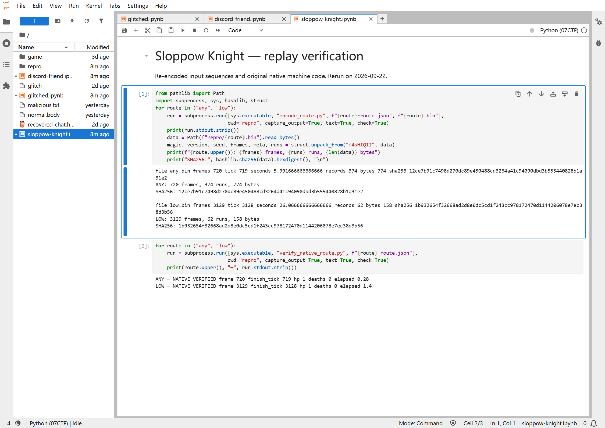Restart kernel and run all cells
Image resolution: width=605 pixels, height=428 pixels.
pos(218,30)
